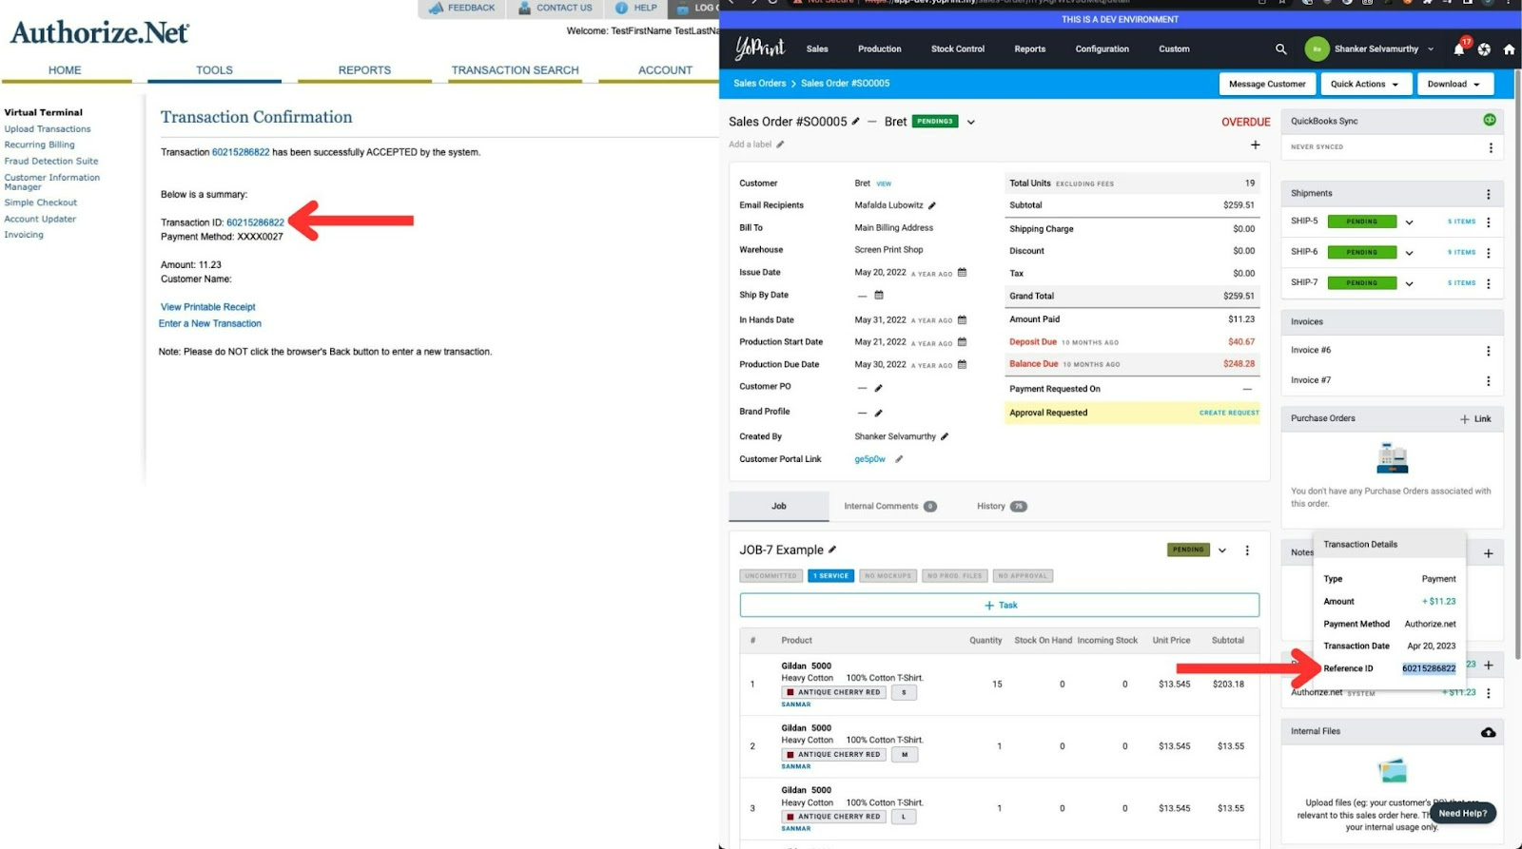Edit JOB-7 Example name pencil icon
This screenshot has height=849, width=1522.
pos(832,550)
